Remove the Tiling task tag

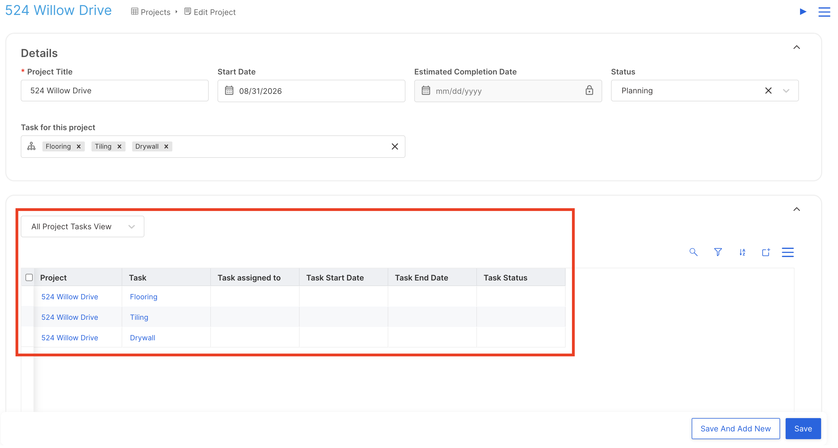[x=119, y=146]
